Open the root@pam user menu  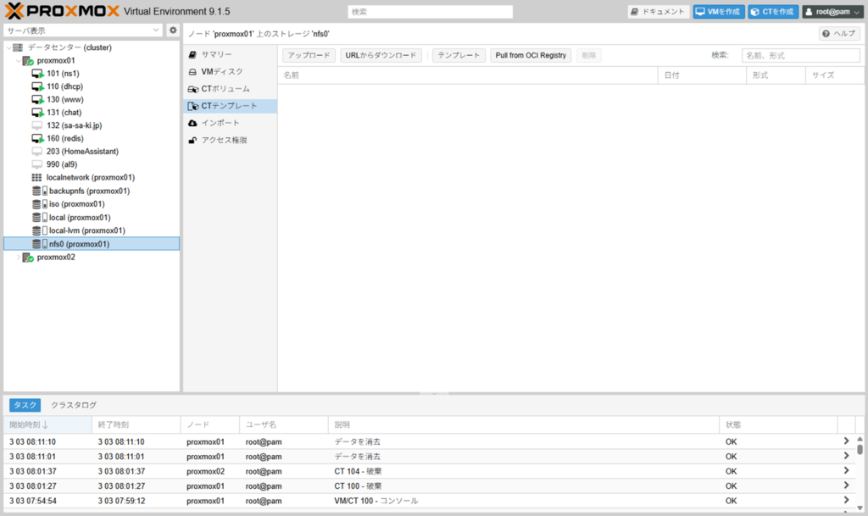point(832,12)
